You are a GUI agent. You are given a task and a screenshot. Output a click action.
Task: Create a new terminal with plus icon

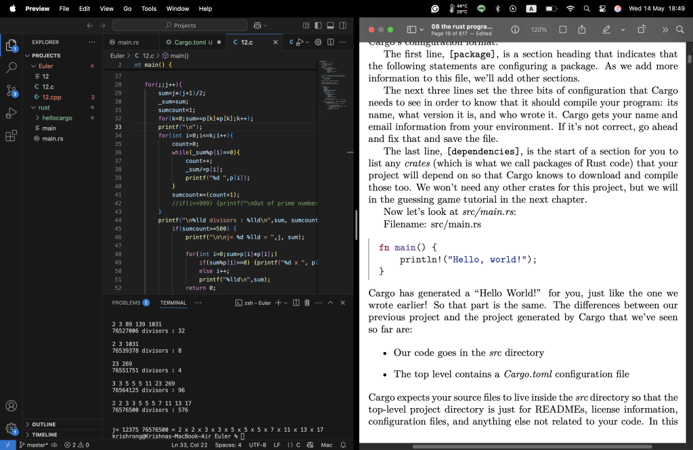coord(278,303)
